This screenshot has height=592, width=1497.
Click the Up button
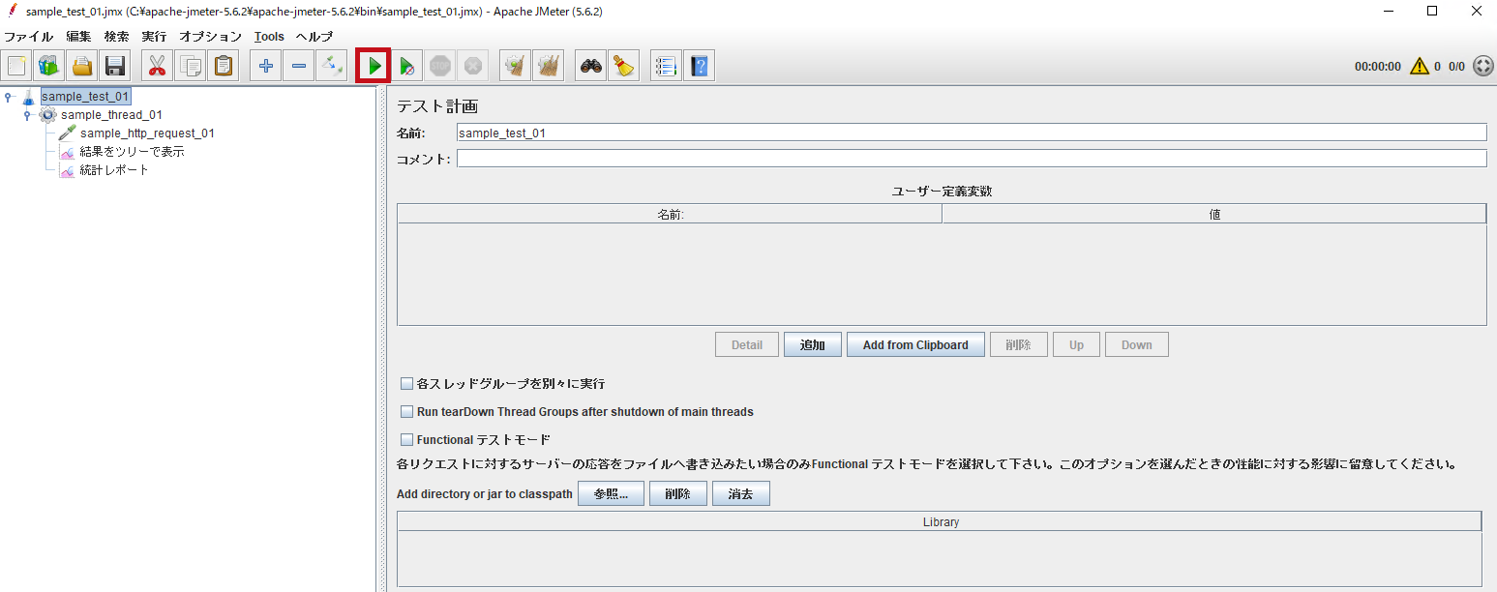pos(1076,345)
